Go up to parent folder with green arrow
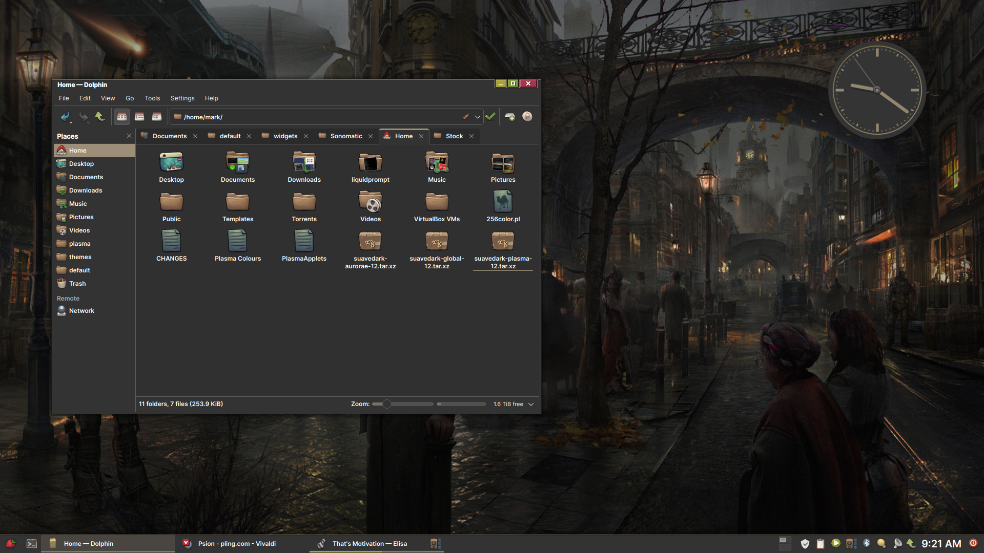 click(x=100, y=117)
